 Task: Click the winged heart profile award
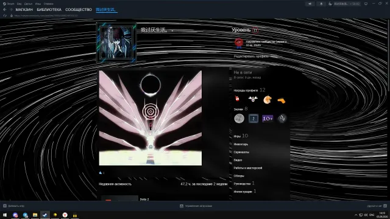pyautogui.click(x=253, y=99)
